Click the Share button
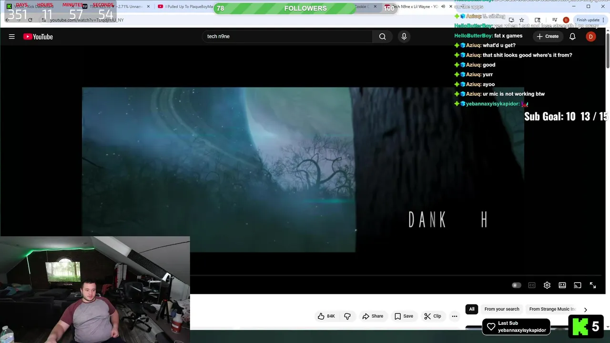 pos(373,316)
